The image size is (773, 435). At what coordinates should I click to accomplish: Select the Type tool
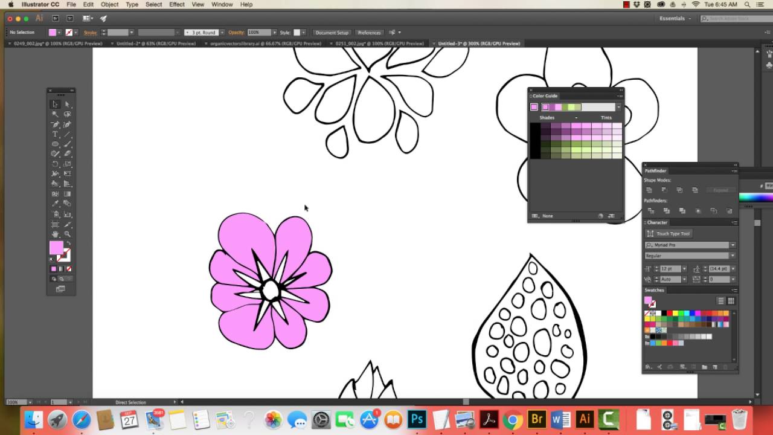(x=56, y=134)
